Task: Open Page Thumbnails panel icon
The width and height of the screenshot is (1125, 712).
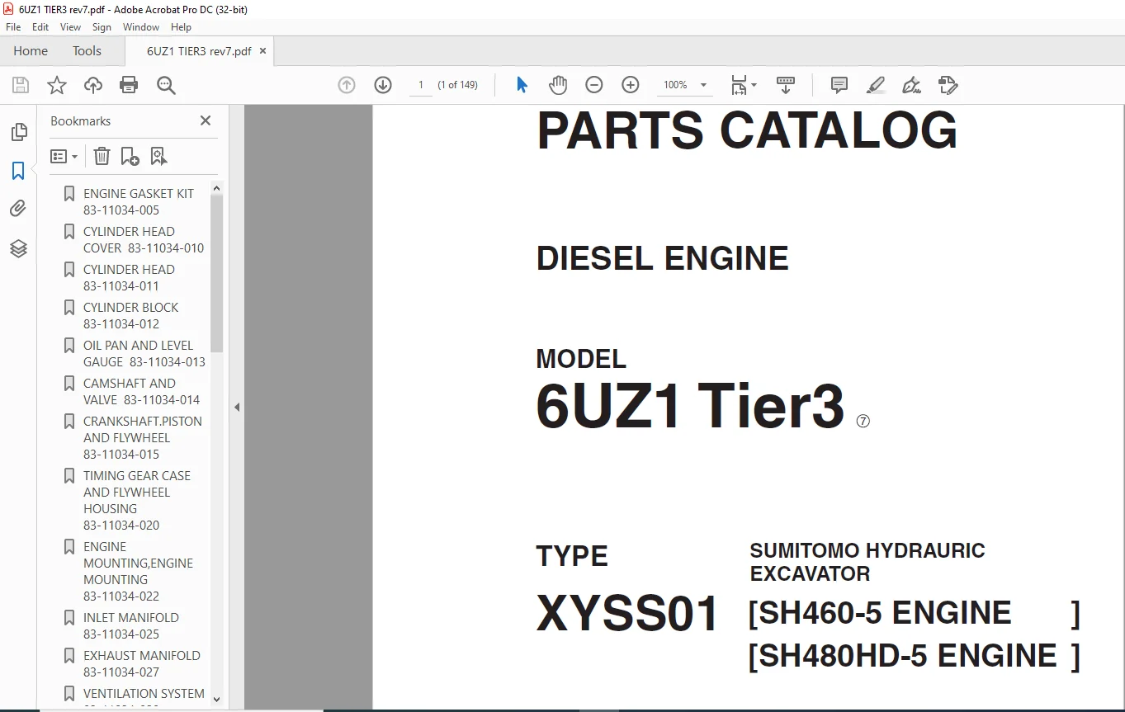Action: coord(18,132)
